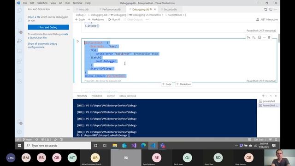The image size is (295, 166).
Task: Open the Search view in activity bar
Action: (19, 20)
